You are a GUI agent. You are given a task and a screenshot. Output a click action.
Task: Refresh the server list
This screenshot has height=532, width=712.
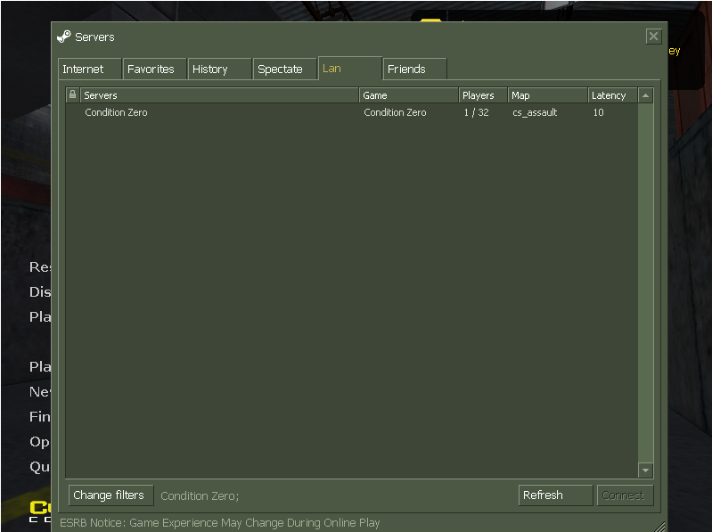[x=555, y=495]
